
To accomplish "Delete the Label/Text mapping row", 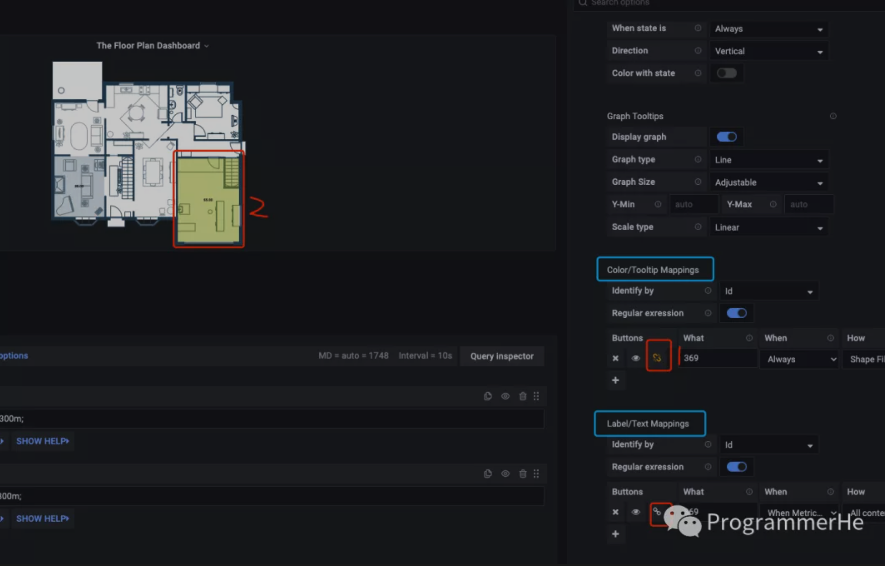I will (615, 512).
